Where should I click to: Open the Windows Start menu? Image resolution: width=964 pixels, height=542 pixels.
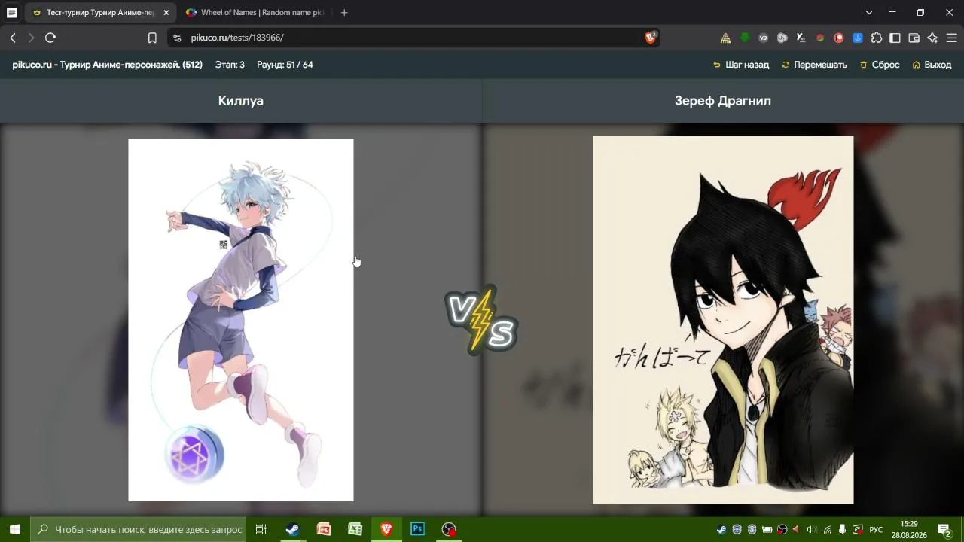(14, 529)
